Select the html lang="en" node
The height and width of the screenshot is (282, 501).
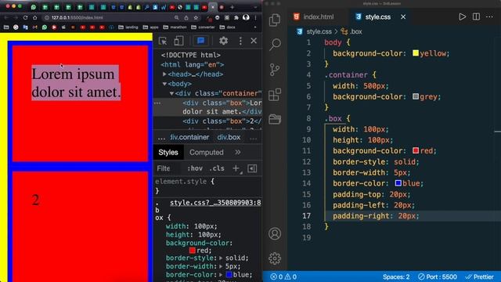[x=193, y=64]
